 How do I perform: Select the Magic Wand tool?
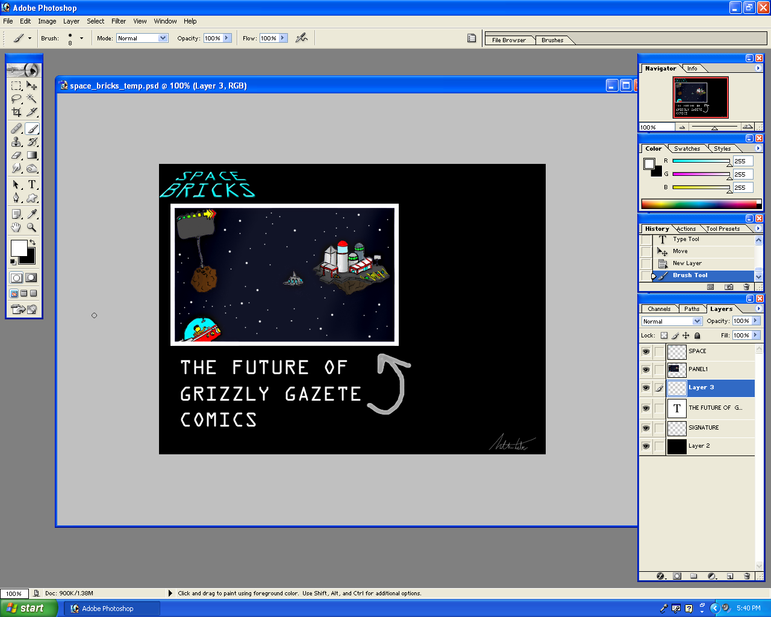(32, 99)
